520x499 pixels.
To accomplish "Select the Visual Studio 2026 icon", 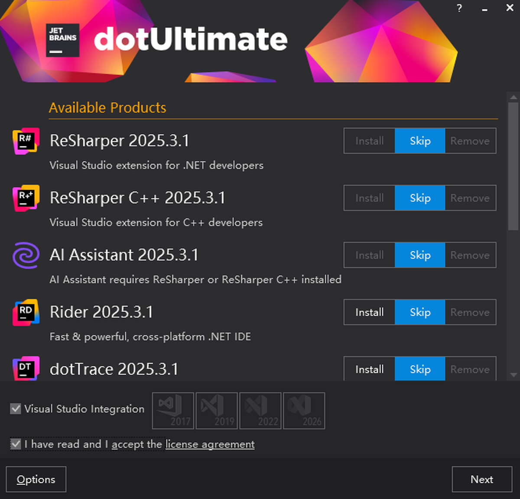I will coord(304,411).
